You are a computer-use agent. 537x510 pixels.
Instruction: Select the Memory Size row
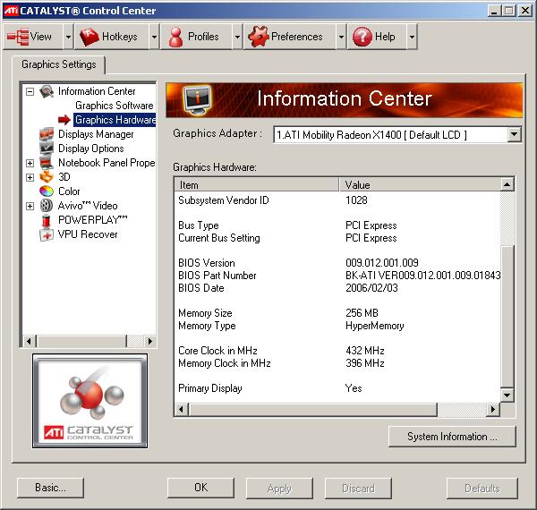(x=337, y=313)
